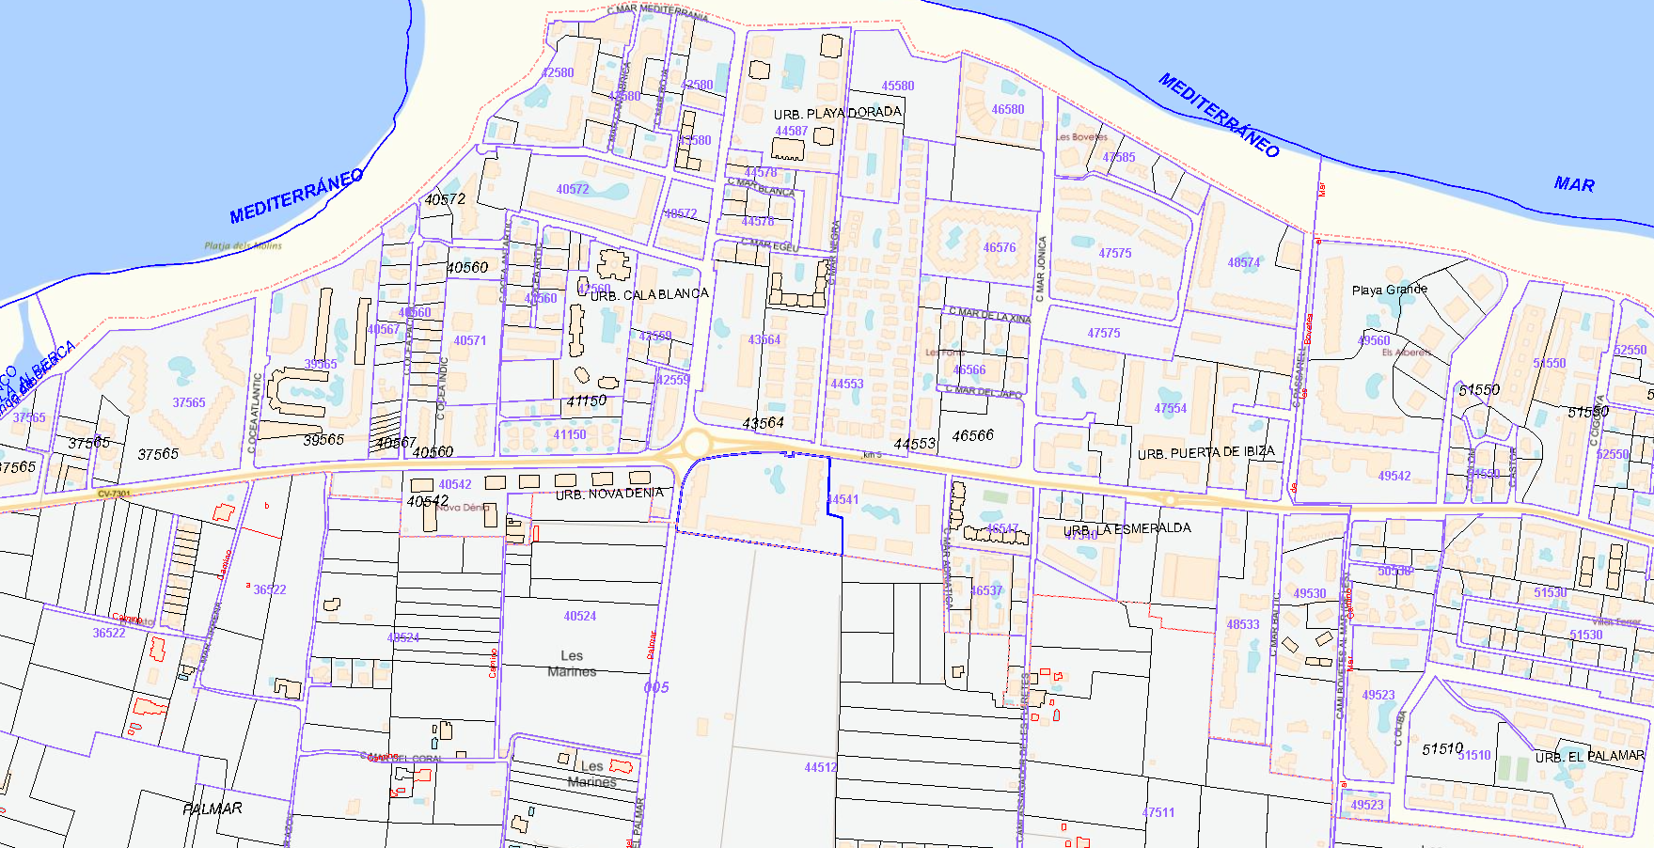
Task: Select parcel block 48574
Action: pyautogui.click(x=1242, y=262)
